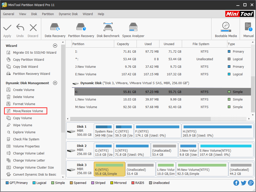Click the Apply checkmark icon
256x192 pixels.
[7, 28]
